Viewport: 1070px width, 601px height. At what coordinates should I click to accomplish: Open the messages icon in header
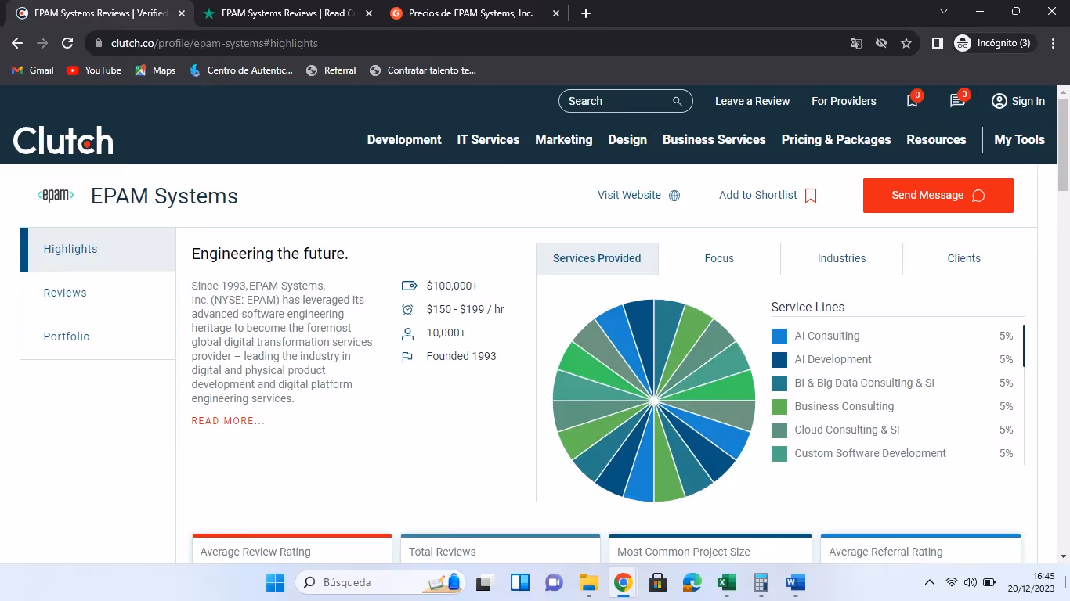[956, 101]
